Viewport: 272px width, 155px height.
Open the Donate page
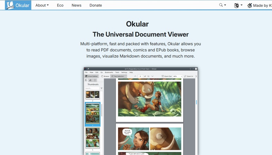click(96, 6)
